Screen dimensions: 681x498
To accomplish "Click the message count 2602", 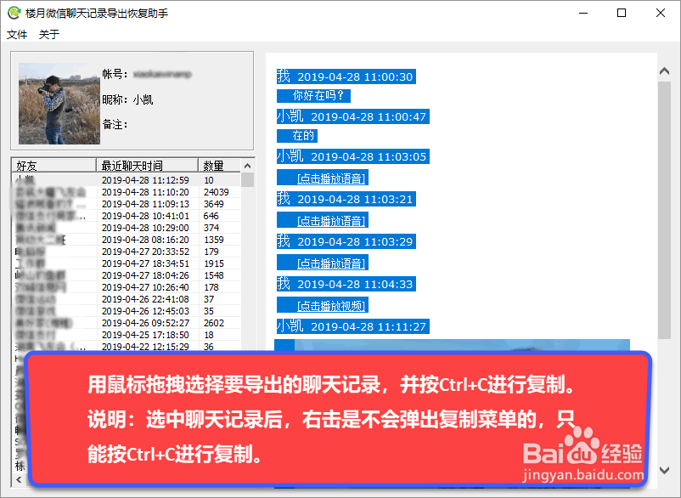I will pyautogui.click(x=214, y=323).
